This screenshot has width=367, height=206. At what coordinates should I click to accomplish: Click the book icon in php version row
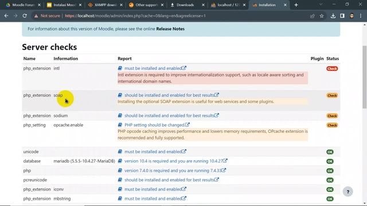tap(120, 171)
